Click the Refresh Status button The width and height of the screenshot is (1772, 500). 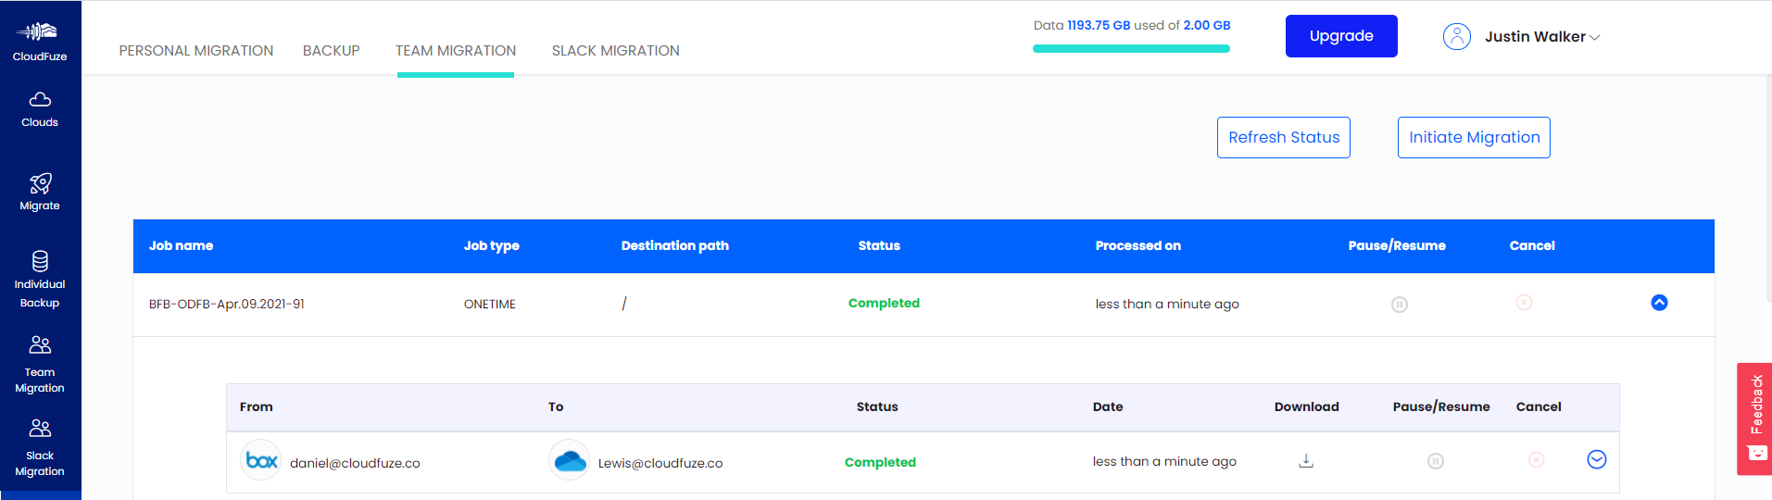tap(1283, 138)
